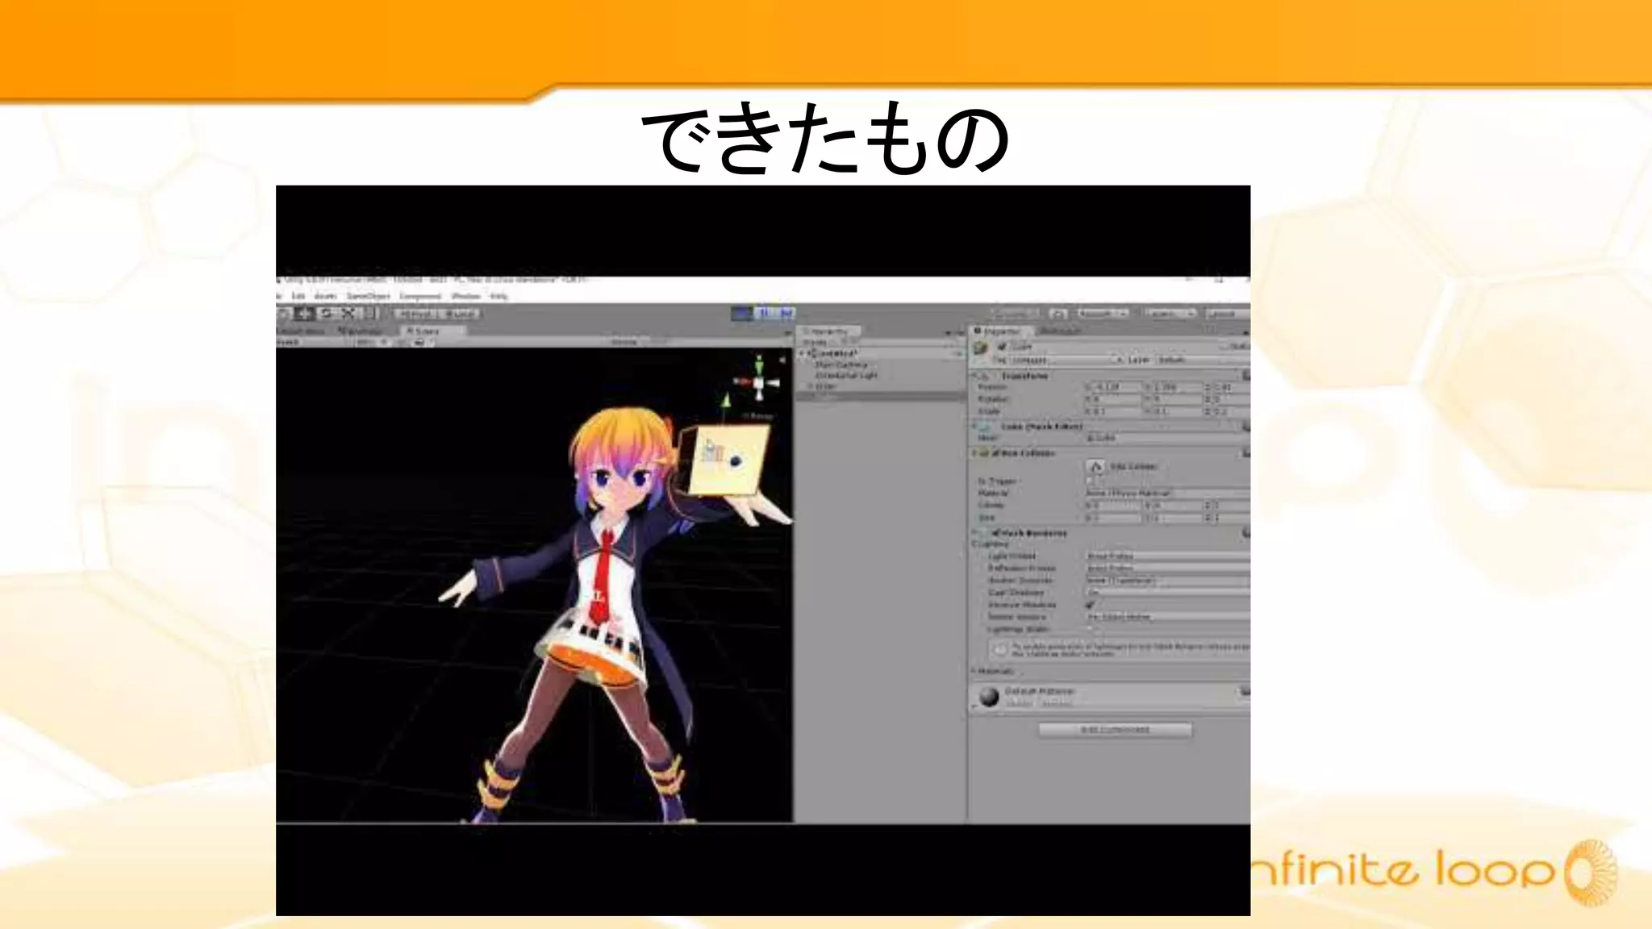The image size is (1652, 929).
Task: Select the Move tool in toolbar
Action: click(x=305, y=314)
